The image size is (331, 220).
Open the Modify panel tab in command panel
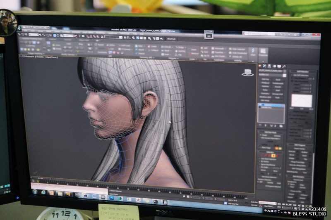(264, 66)
